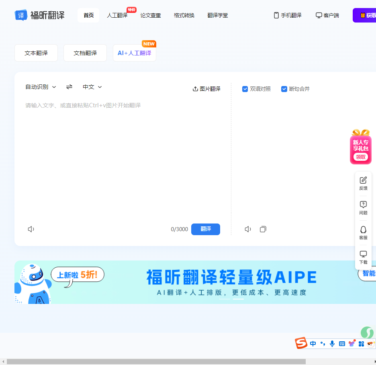Click the blue 翻译 button
Screen dimensions: 376x365
click(x=206, y=229)
